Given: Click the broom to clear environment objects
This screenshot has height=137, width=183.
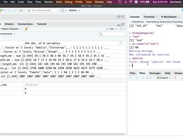Looking at the screenshot, I should point(26,29).
